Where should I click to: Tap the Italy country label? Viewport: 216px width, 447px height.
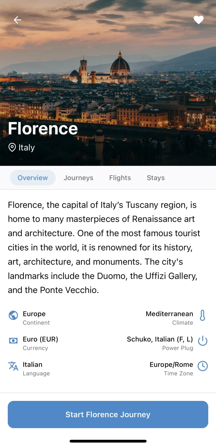27,147
